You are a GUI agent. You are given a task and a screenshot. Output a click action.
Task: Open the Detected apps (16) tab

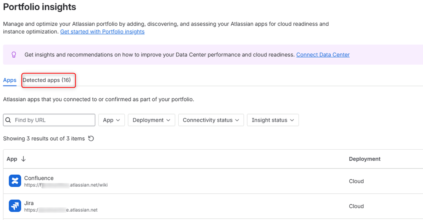coord(47,80)
